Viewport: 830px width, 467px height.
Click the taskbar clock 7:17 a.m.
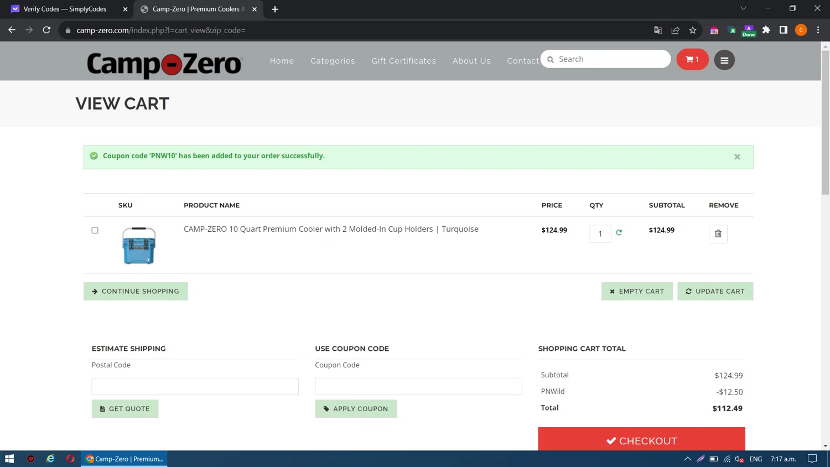(783, 459)
